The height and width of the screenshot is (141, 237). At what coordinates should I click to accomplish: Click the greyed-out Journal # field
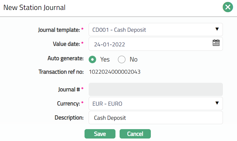[156, 89]
